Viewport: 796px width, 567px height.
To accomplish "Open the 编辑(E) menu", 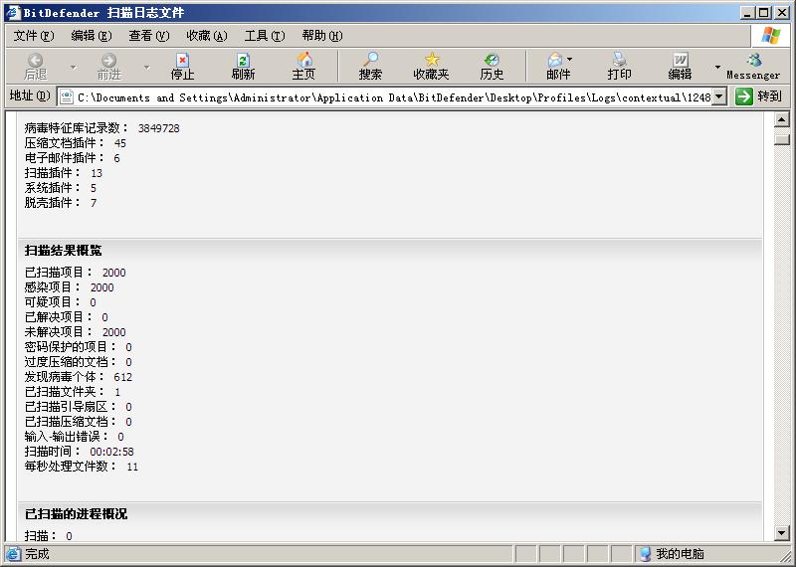I will point(92,36).
